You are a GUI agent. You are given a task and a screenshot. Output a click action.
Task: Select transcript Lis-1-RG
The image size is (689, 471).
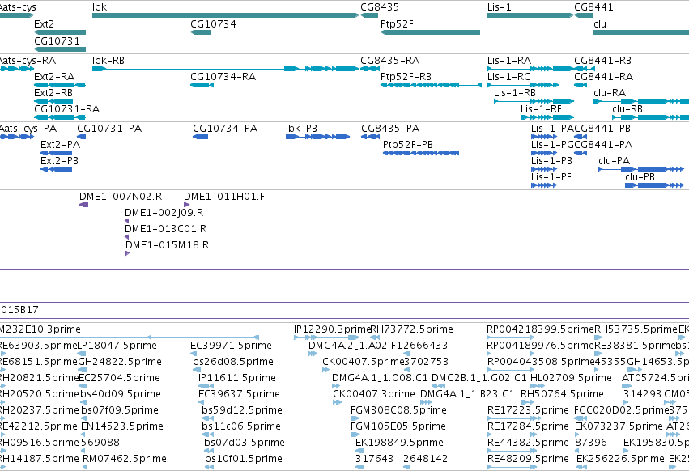click(508, 76)
